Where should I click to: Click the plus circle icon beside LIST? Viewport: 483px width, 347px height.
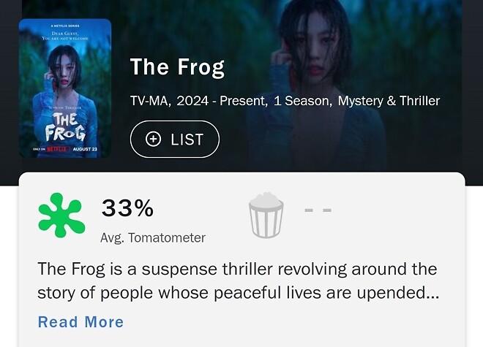(x=153, y=140)
